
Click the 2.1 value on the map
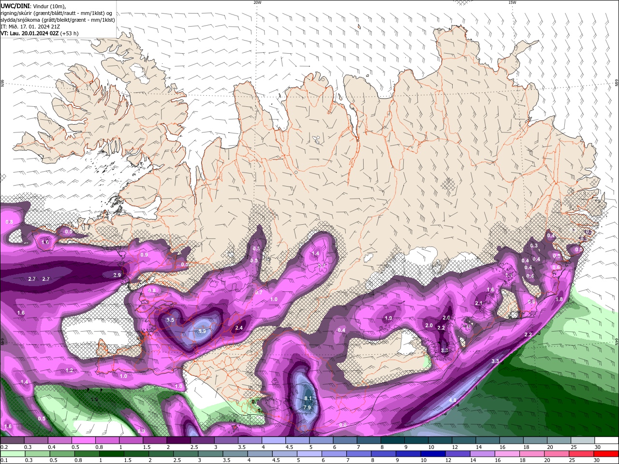479,303
